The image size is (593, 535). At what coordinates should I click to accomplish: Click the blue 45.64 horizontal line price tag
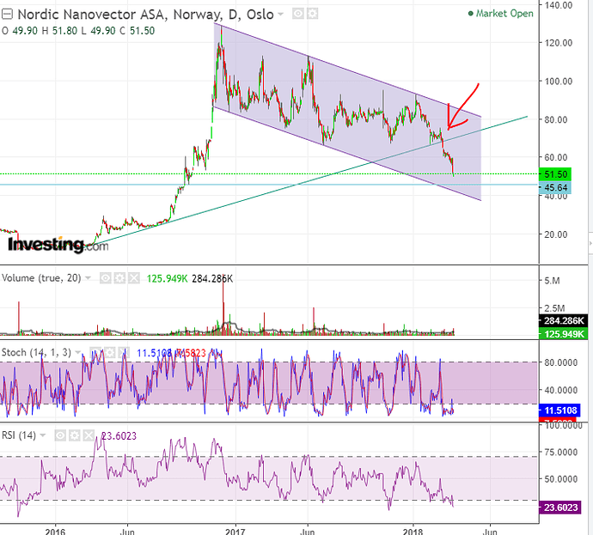[555, 187]
